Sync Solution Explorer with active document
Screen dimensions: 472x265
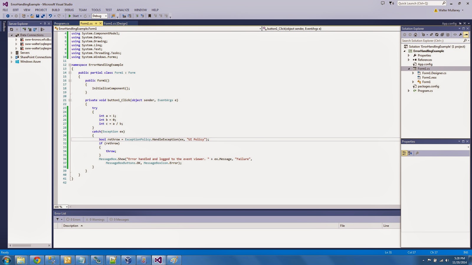tap(432, 34)
